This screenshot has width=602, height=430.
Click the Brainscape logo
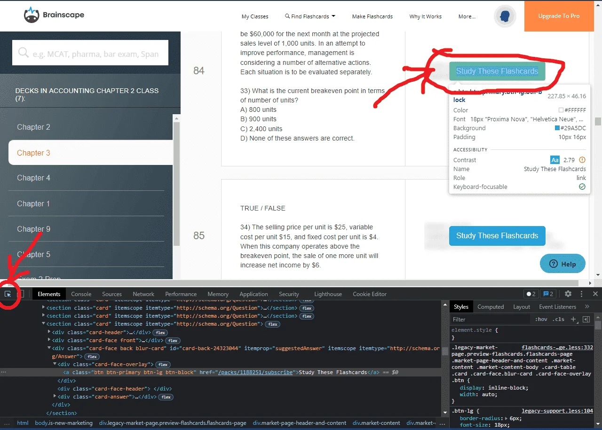click(54, 15)
